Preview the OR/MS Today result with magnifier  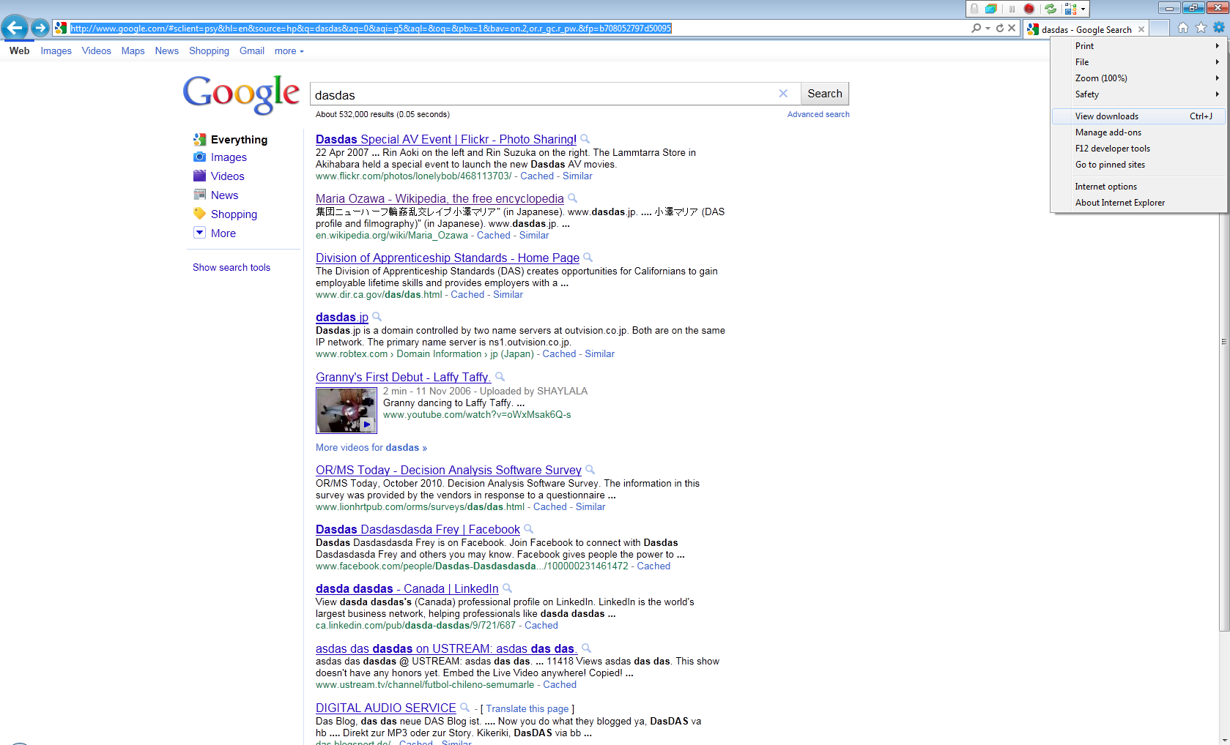590,470
